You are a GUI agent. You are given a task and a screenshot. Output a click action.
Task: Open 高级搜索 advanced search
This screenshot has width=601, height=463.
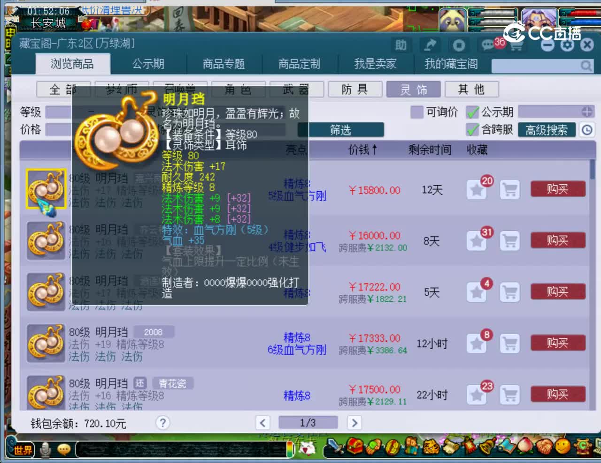point(547,130)
